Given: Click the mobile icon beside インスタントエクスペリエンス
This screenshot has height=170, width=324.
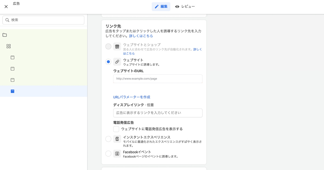Looking at the screenshot, I should (x=117, y=139).
